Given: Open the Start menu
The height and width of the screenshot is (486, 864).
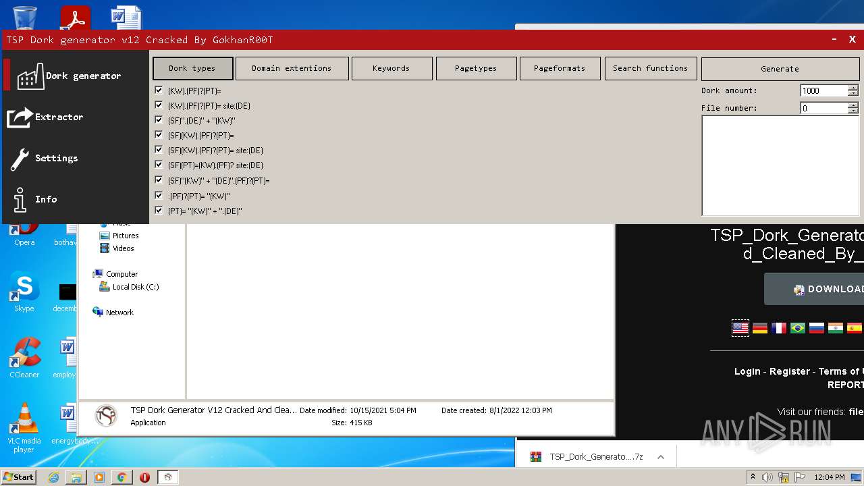Looking at the screenshot, I should pyautogui.click(x=19, y=477).
